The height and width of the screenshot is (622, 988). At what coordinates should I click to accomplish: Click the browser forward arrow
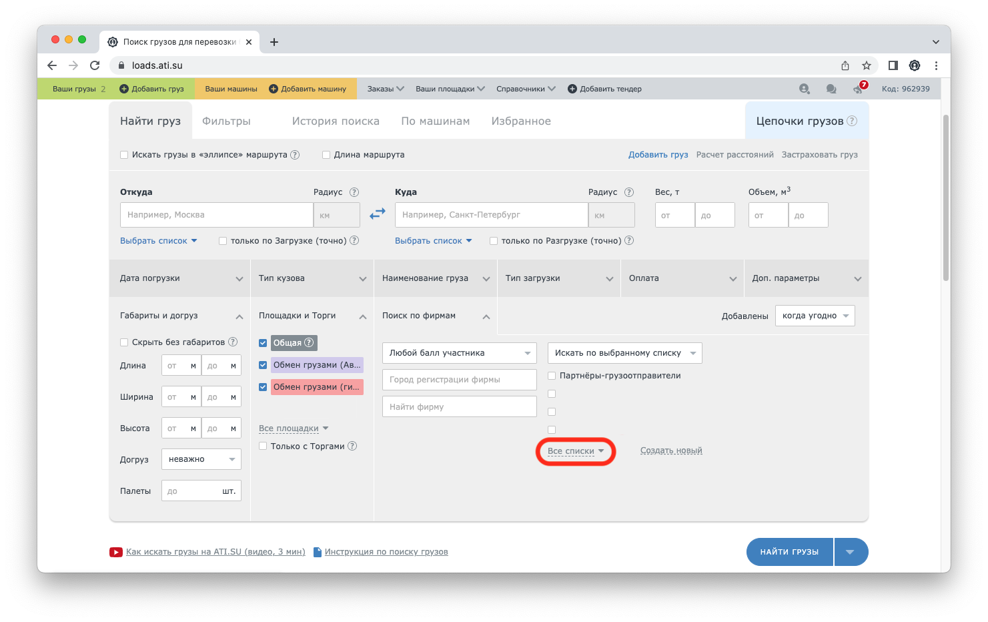tap(73, 65)
